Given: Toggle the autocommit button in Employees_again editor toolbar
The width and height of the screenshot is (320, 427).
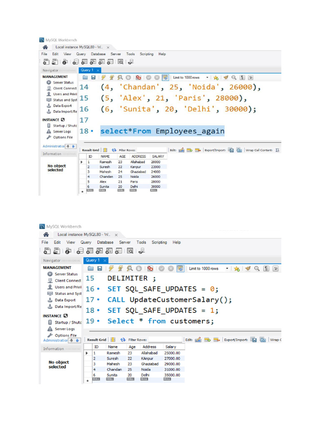Looking at the screenshot, I should click(165, 78).
